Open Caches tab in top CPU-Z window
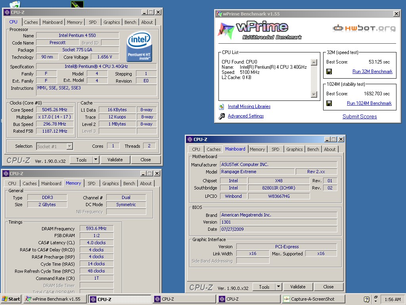 tap(31, 22)
